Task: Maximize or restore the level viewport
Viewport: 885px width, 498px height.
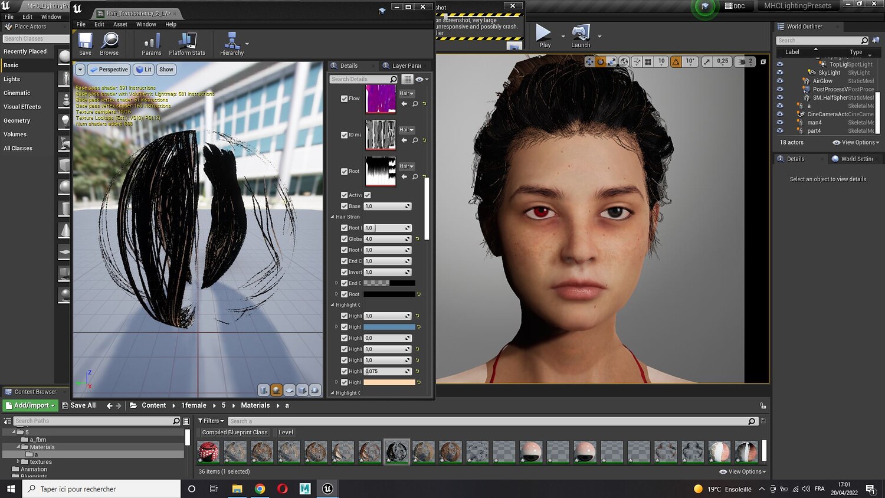Action: [x=763, y=61]
